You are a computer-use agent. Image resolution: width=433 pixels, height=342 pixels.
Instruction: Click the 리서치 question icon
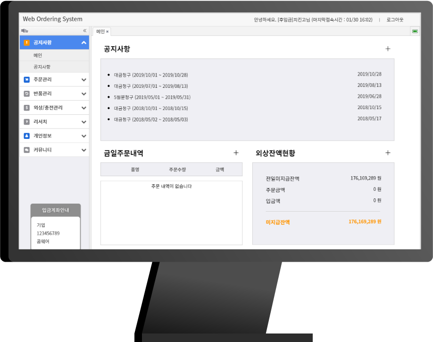[26, 122]
